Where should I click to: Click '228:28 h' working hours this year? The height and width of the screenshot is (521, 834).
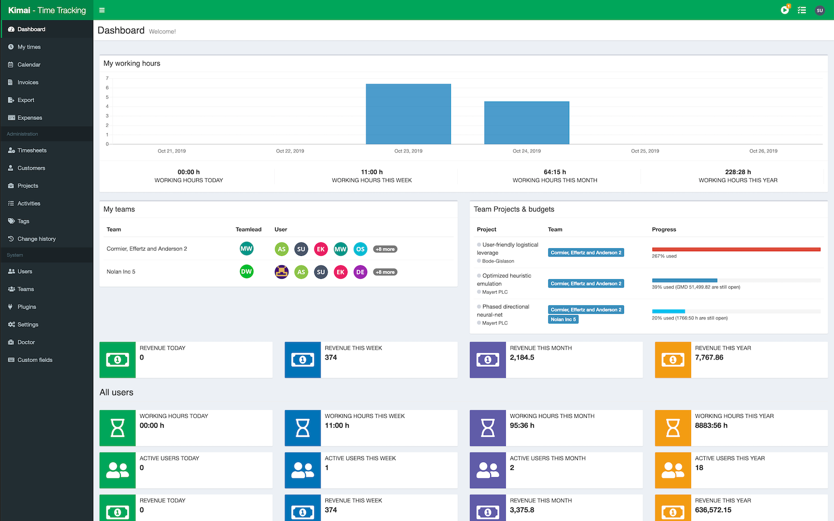pos(738,172)
